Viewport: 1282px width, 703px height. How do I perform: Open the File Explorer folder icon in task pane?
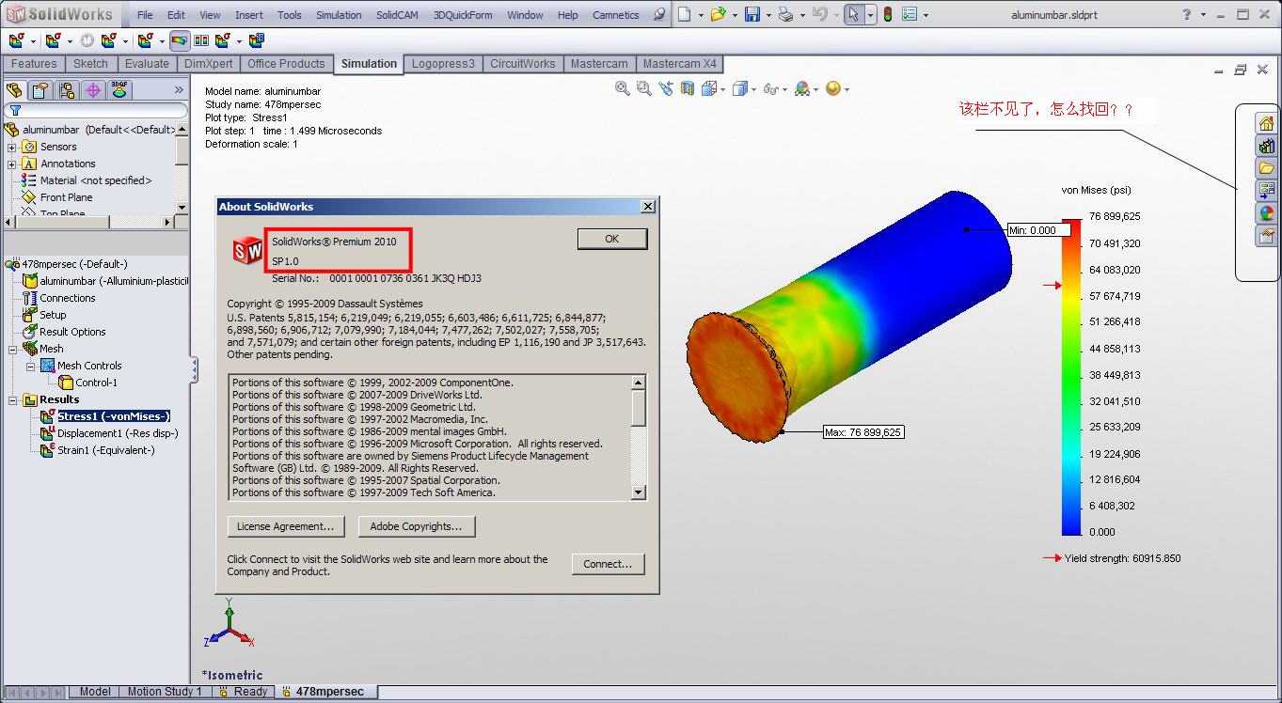point(1266,168)
